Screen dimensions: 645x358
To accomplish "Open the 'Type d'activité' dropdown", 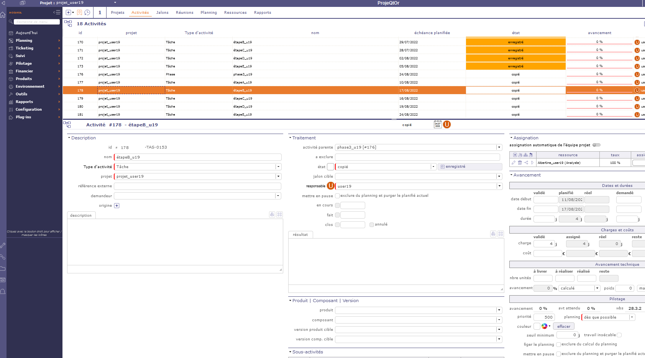I will (x=278, y=167).
